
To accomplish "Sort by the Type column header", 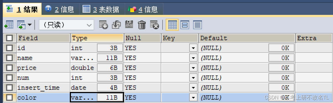I will point(97,38).
